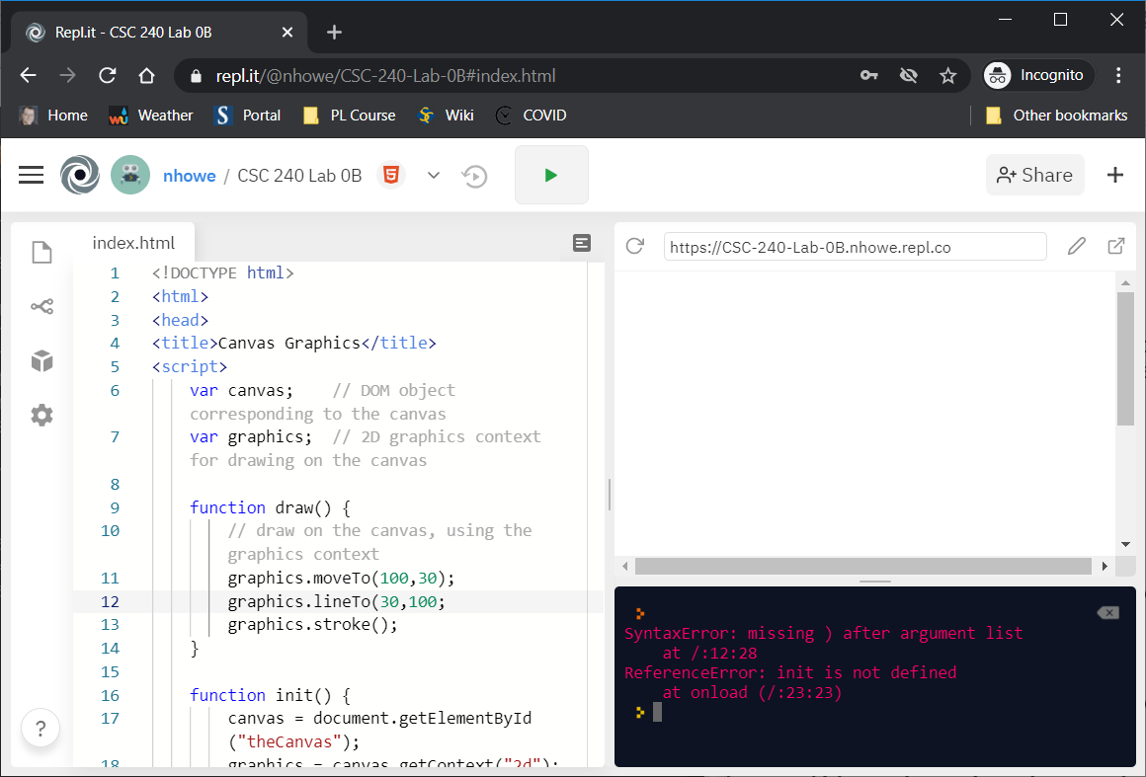Go back in the browser
Image resolution: width=1146 pixels, height=777 pixels.
pyautogui.click(x=28, y=75)
